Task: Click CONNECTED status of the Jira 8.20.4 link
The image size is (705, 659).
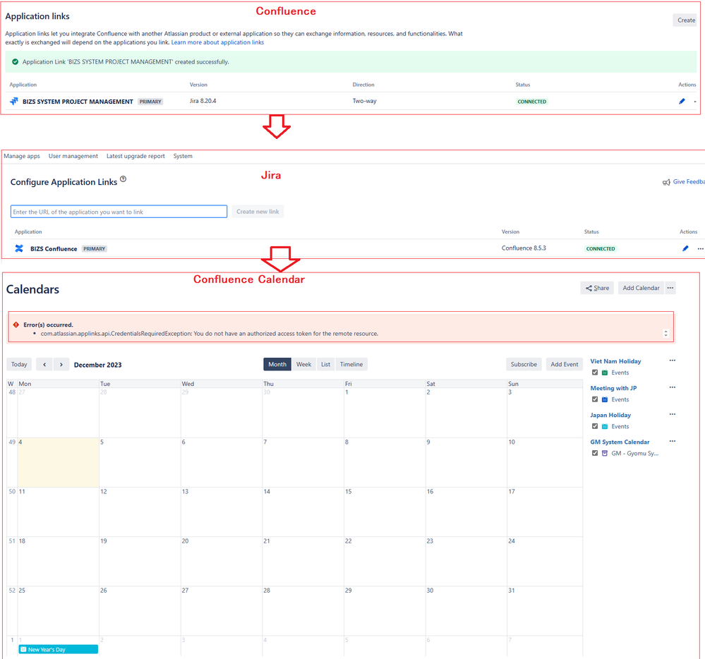Action: [532, 102]
